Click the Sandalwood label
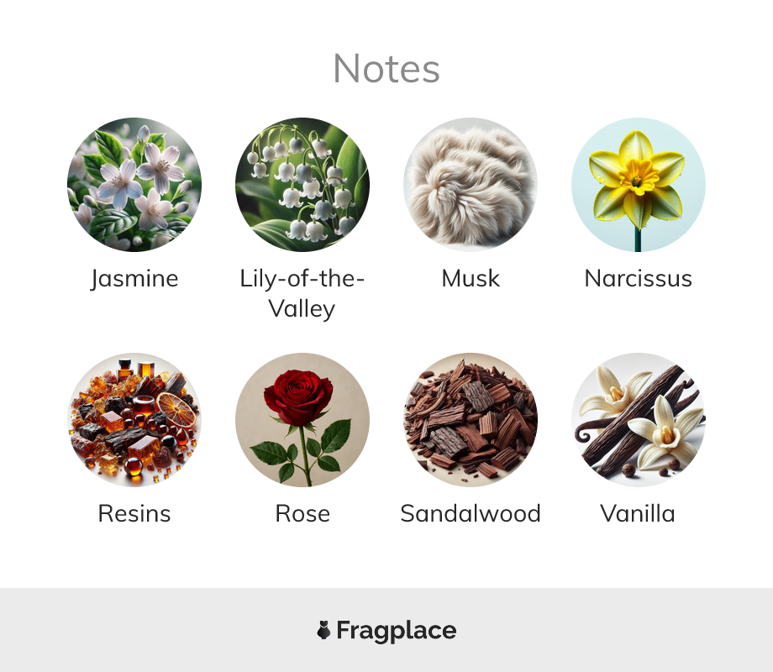 click(x=471, y=514)
